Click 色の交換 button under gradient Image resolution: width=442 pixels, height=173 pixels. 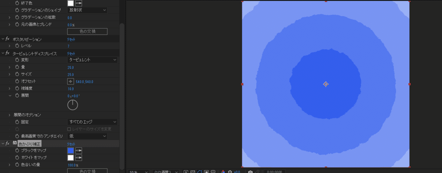point(87,32)
